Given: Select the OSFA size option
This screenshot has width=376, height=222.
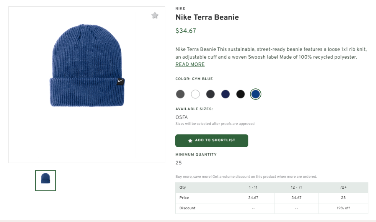Looking at the screenshot, I should pyautogui.click(x=181, y=117).
